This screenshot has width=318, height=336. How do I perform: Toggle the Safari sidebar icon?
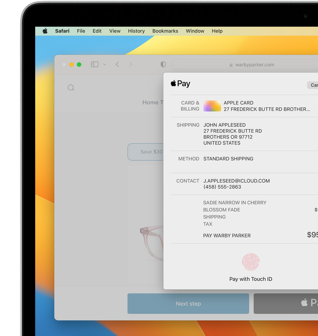pyautogui.click(x=94, y=65)
